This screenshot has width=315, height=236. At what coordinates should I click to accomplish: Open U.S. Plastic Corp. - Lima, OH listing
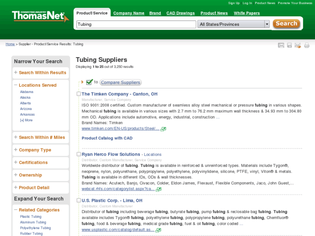[x=112, y=200]
